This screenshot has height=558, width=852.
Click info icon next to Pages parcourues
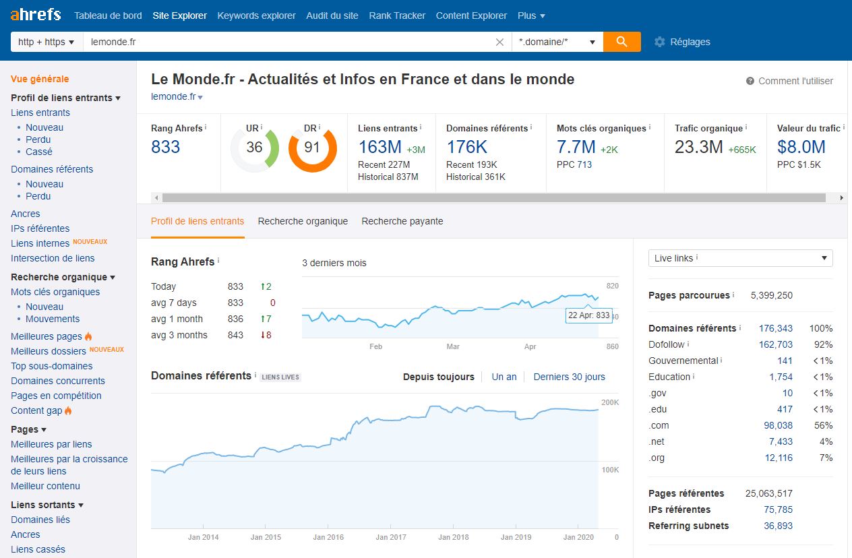[733, 294]
